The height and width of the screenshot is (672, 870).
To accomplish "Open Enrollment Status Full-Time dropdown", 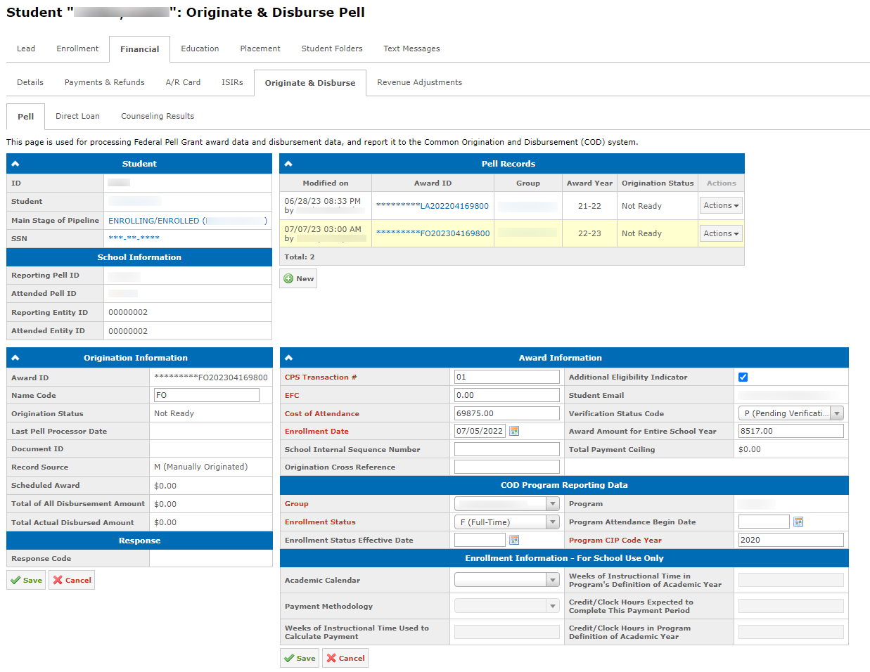I will 507,522.
